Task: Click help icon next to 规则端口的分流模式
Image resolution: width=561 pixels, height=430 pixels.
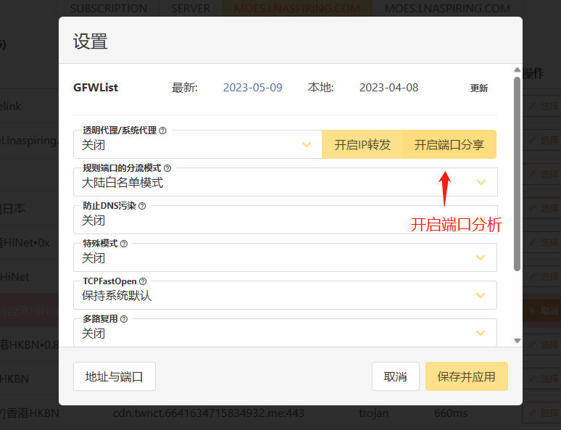Action: 167,168
